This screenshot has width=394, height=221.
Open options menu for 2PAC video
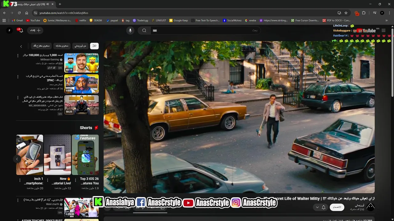(18, 76)
